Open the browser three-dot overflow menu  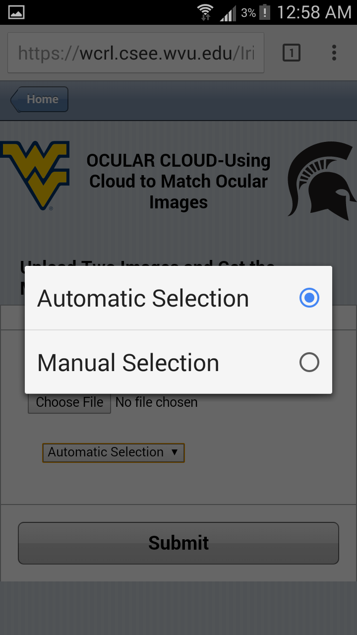[x=334, y=53]
